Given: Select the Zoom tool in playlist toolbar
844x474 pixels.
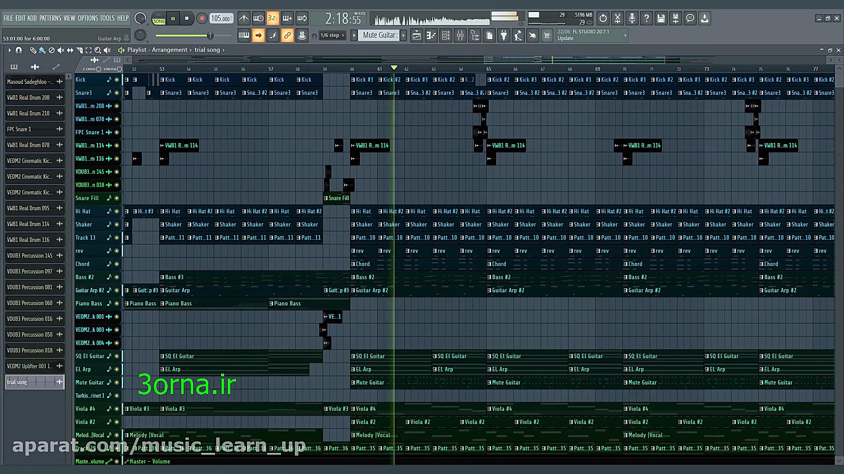Looking at the screenshot, I should coord(98,50).
